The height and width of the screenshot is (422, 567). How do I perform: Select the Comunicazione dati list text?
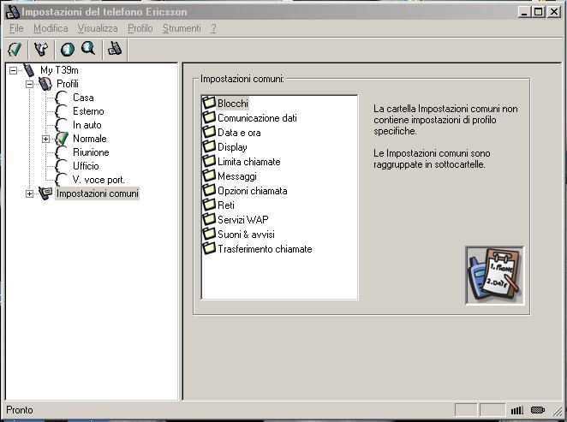(257, 118)
